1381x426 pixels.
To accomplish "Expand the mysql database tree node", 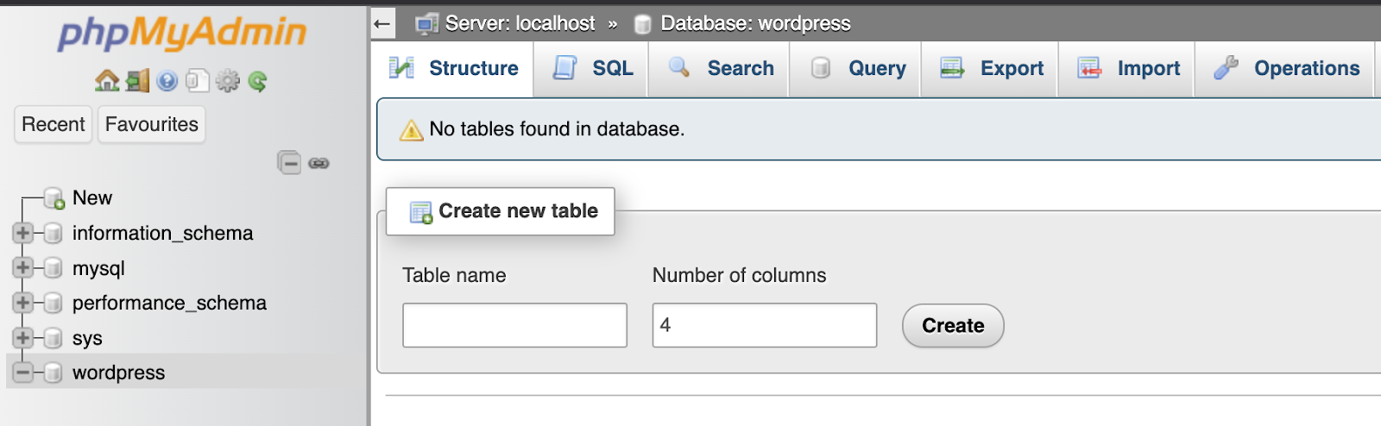I will [x=23, y=268].
